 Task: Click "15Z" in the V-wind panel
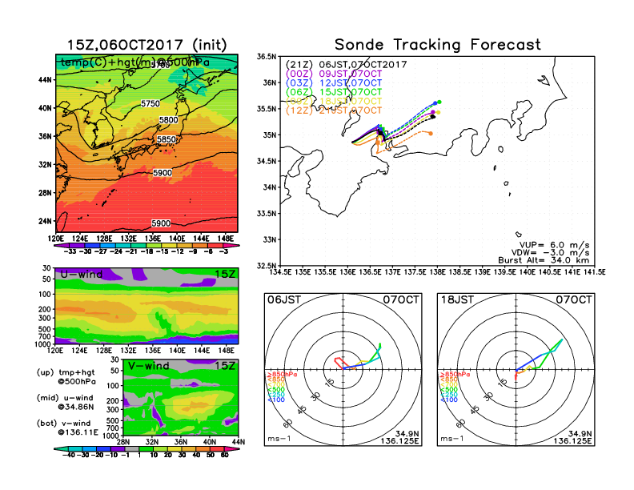point(225,366)
